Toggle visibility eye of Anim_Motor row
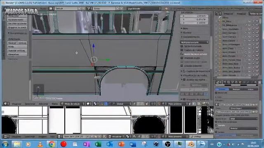The image size is (264, 148). pos(249,52)
